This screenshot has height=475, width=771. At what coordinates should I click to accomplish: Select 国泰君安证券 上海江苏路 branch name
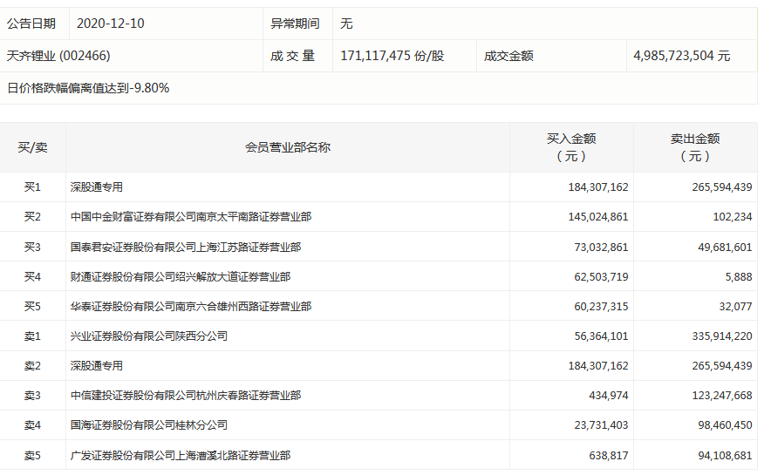click(x=186, y=247)
